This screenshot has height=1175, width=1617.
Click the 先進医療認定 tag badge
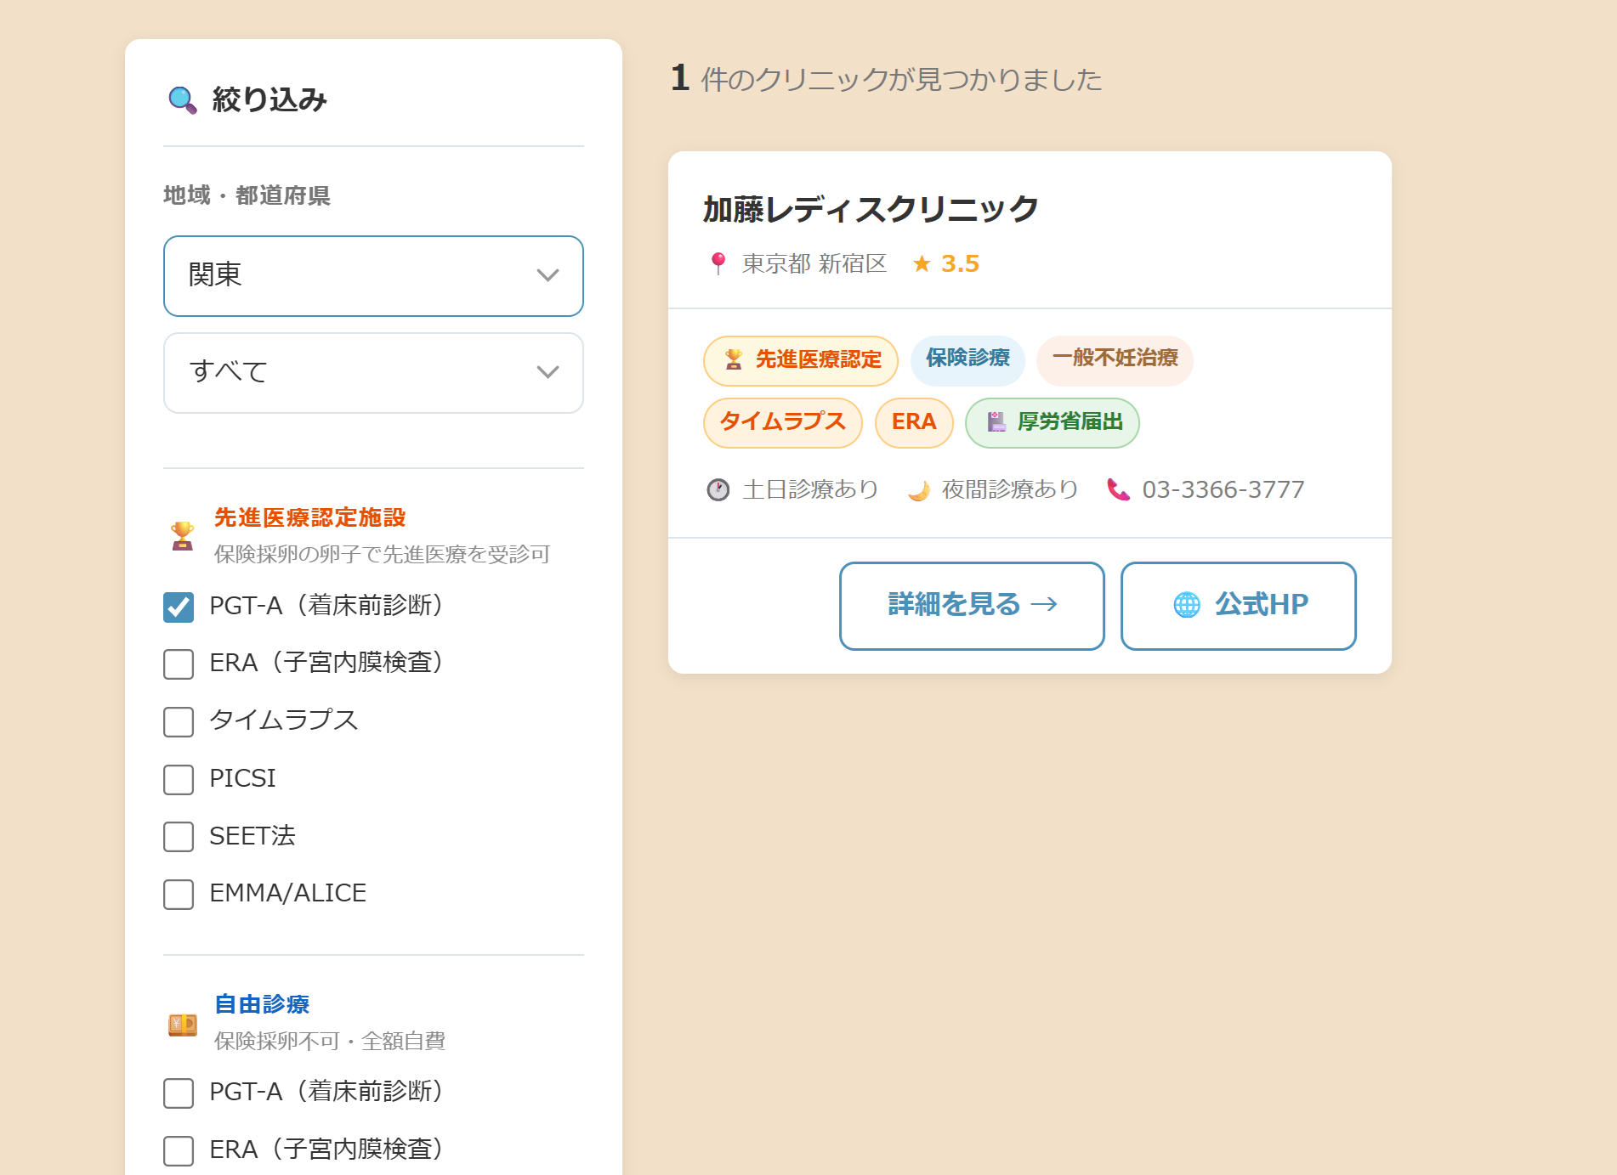(801, 360)
